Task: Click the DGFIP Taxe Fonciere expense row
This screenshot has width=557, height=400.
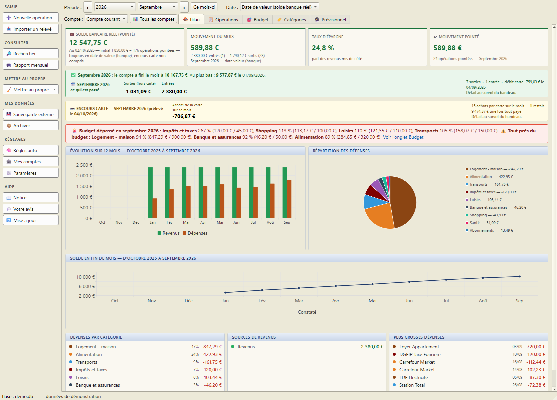Action: click(469, 354)
